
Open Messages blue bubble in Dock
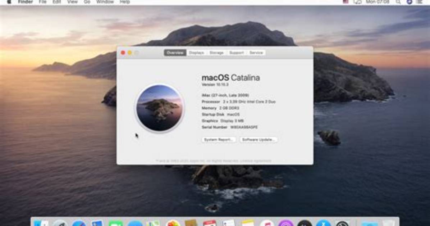[135, 223]
